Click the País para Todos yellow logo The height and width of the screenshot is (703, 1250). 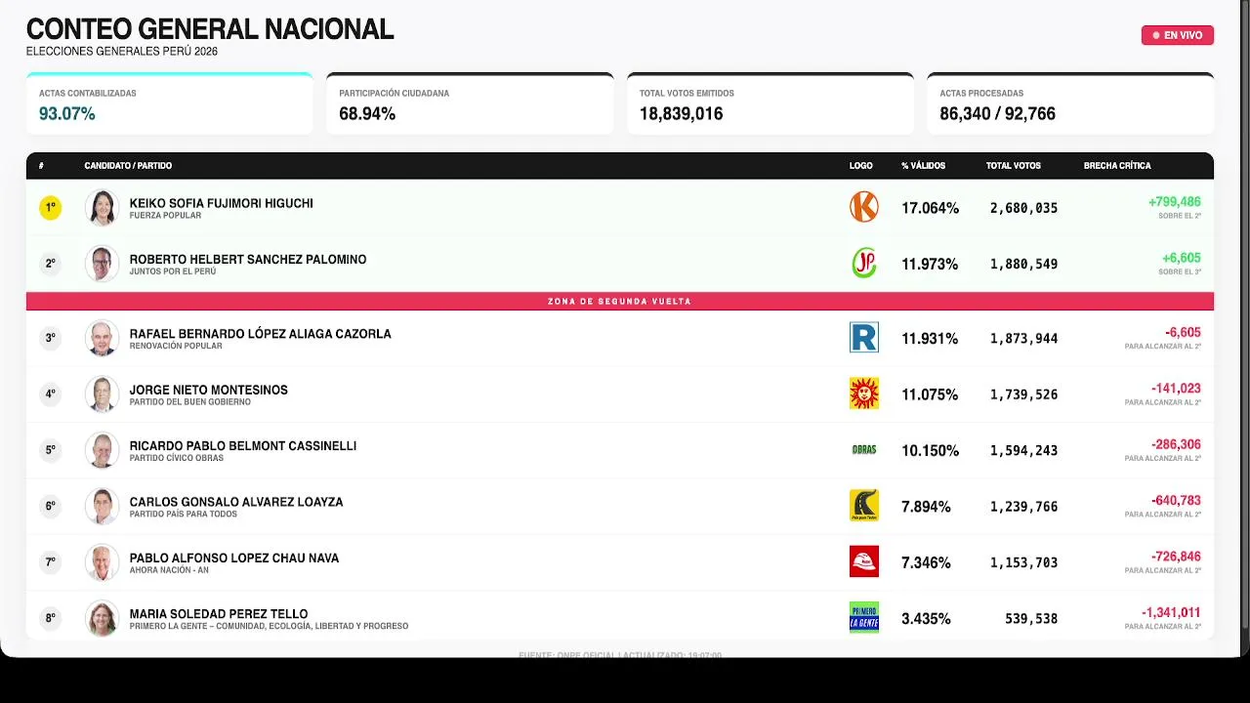coord(863,506)
